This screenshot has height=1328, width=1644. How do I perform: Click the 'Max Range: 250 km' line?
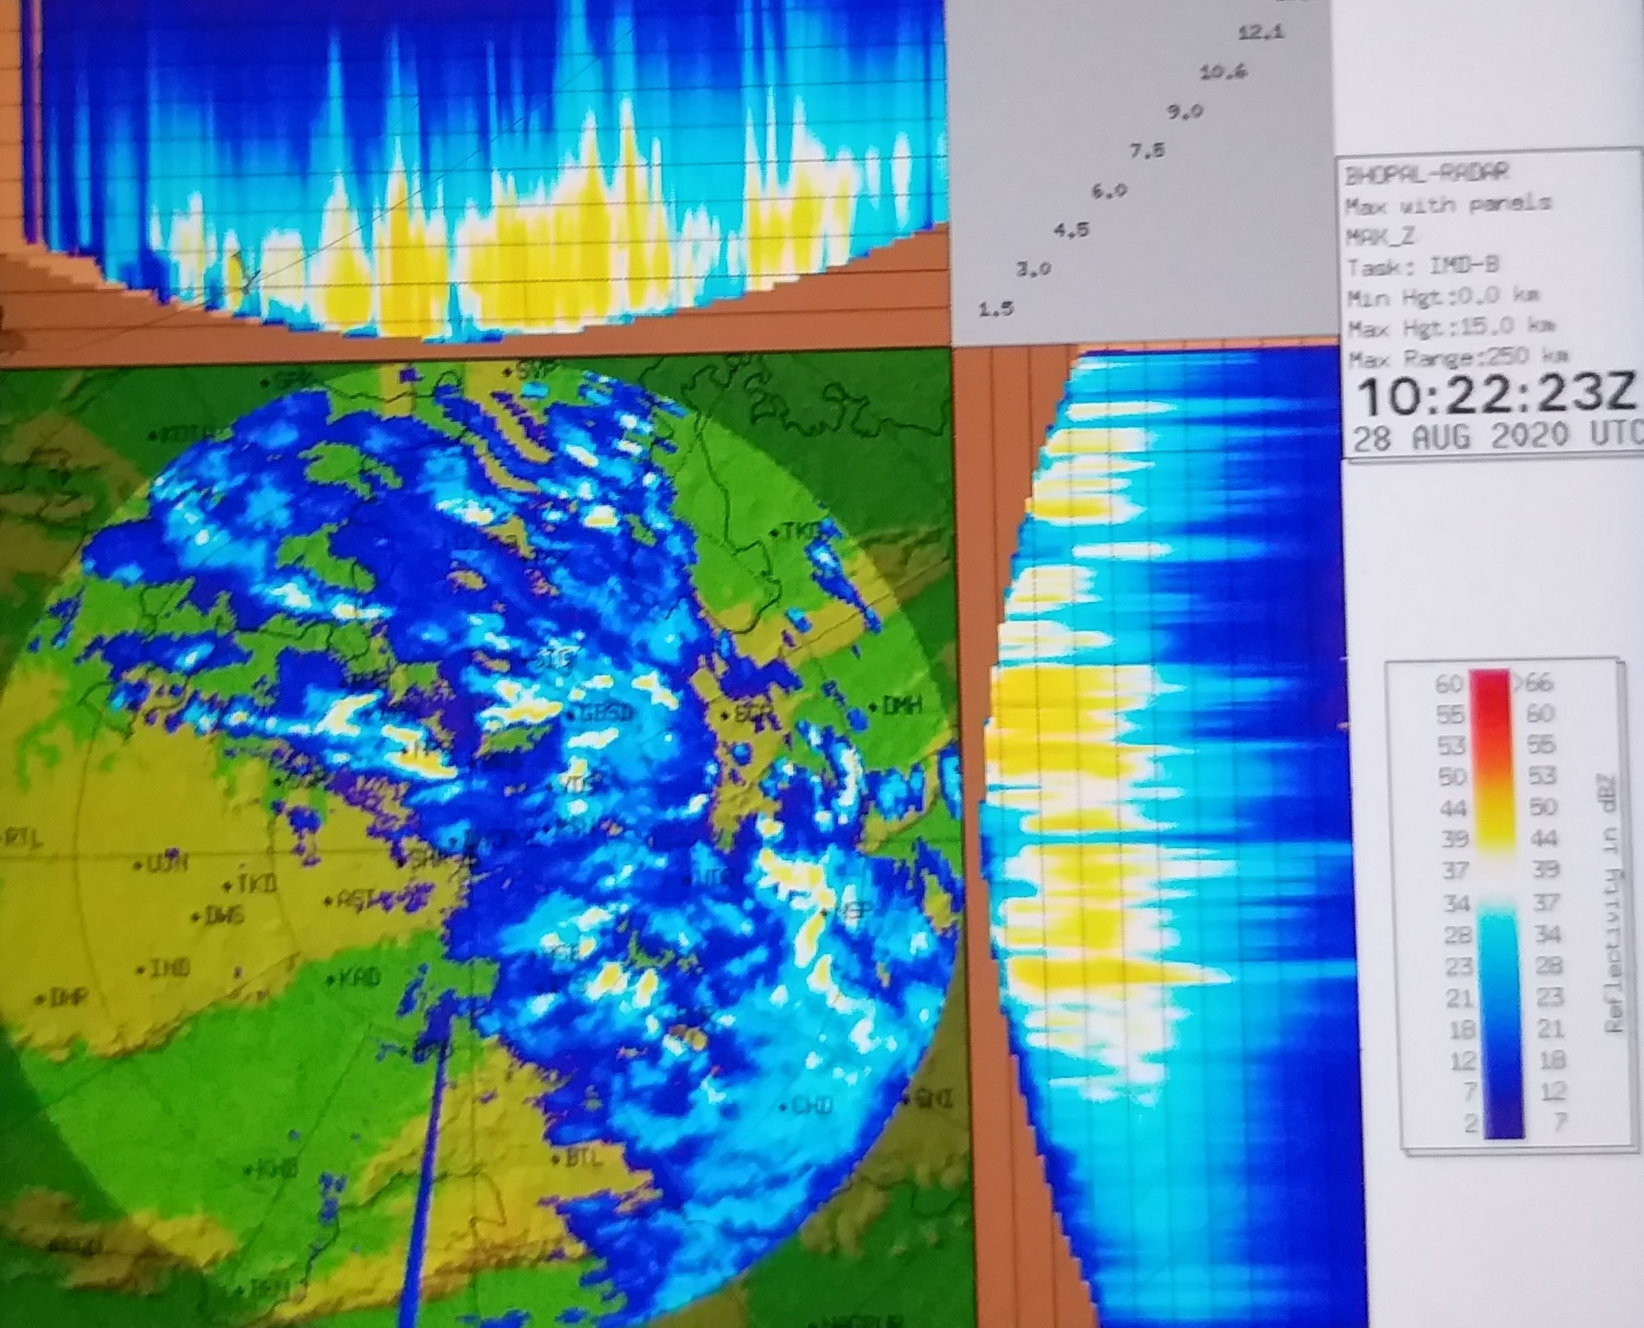click(1458, 358)
